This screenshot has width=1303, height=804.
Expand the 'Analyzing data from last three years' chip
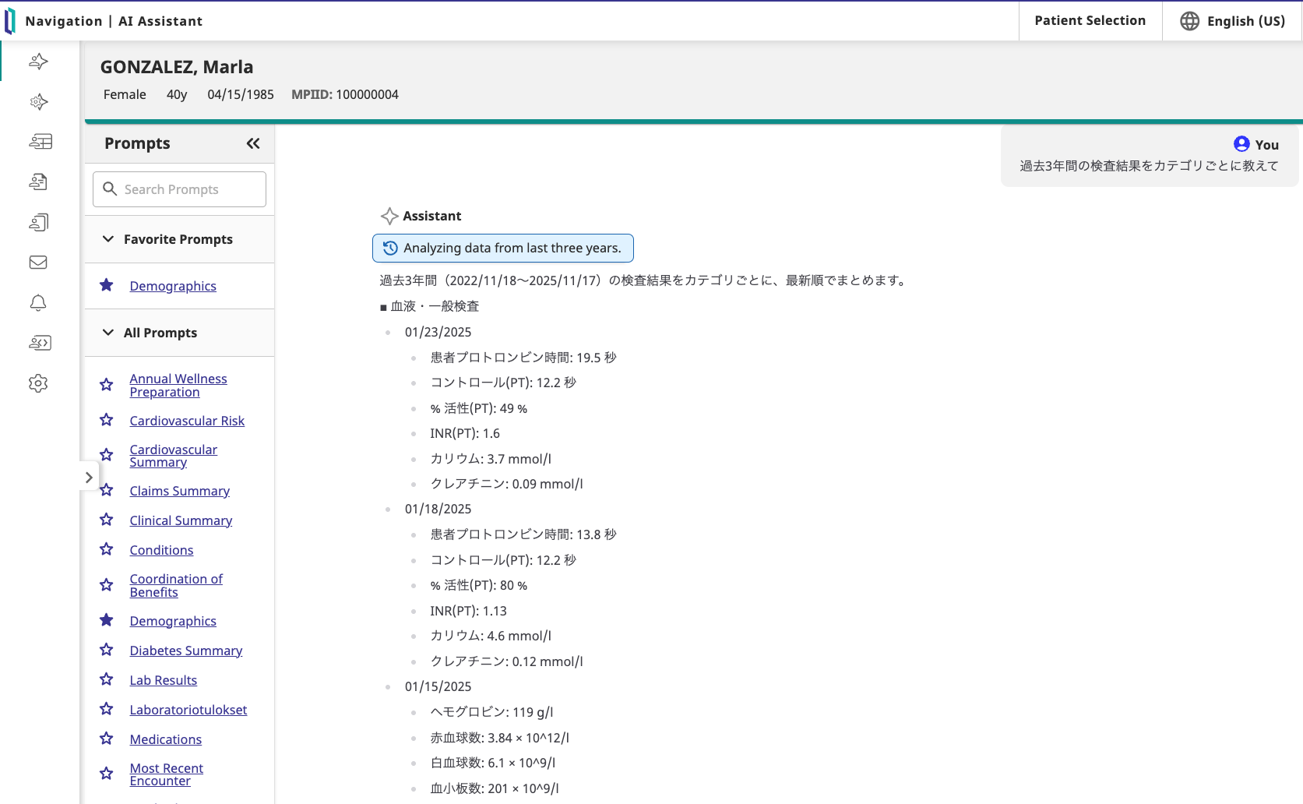tap(502, 248)
